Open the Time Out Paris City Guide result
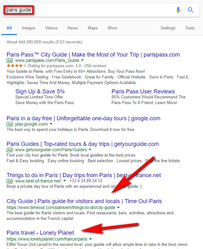The height and width of the screenshot is (249, 203). point(84,201)
